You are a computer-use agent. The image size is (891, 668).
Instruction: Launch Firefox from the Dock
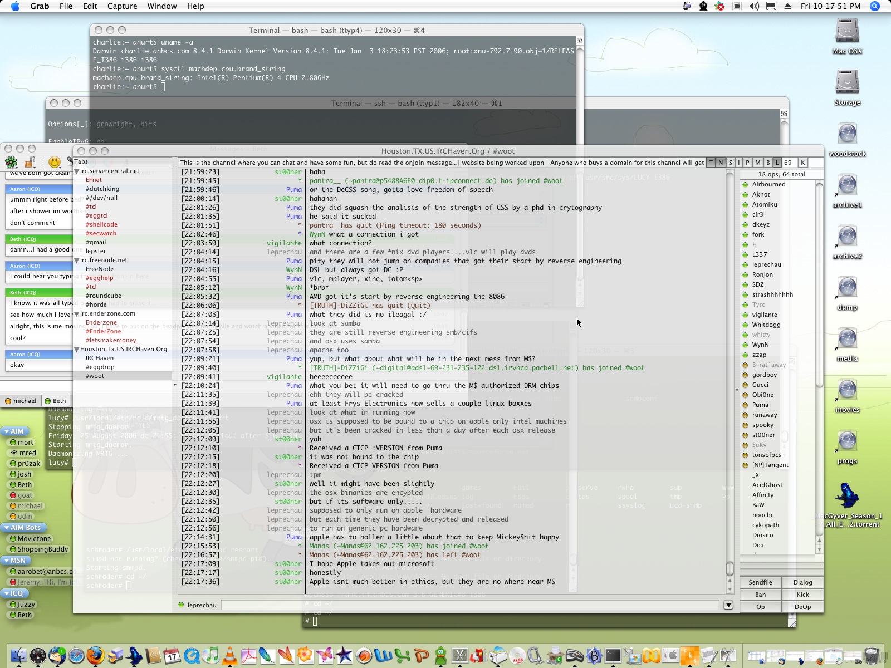(x=95, y=656)
